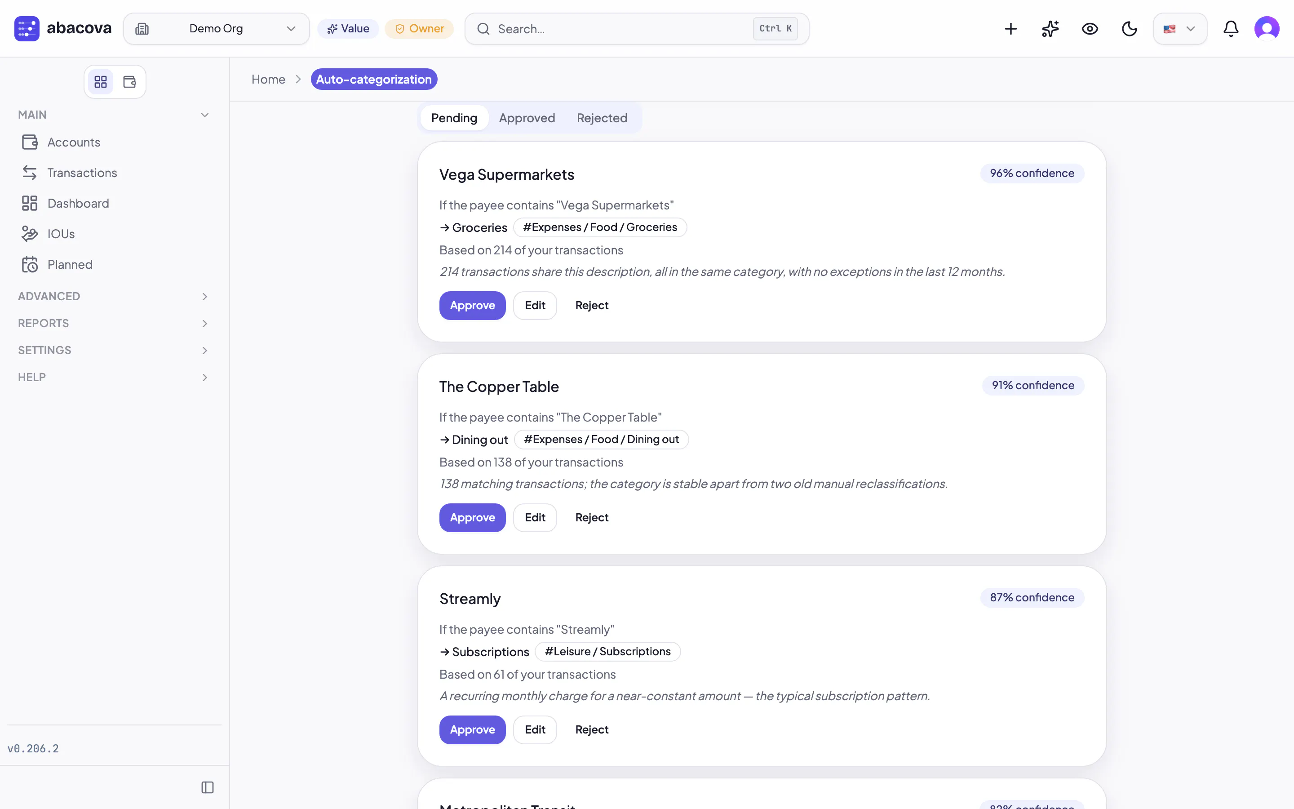
Task: Click the Owner role badge
Action: (x=419, y=29)
